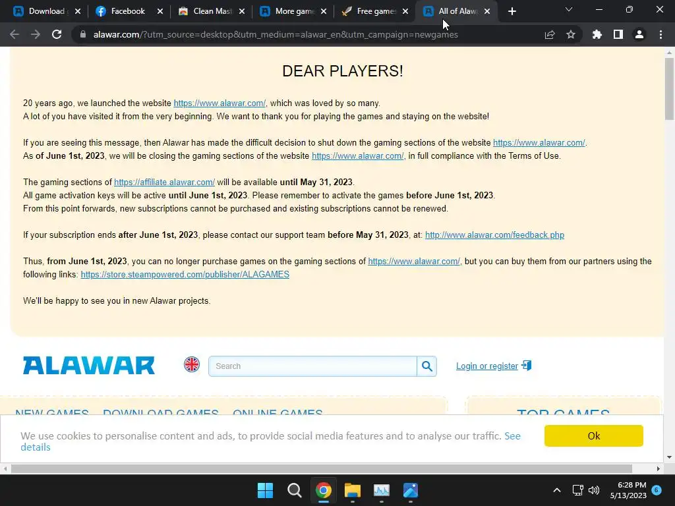
Task: Open the clock showing 6:28 PM
Action: (628, 490)
